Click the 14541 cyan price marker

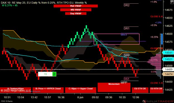(x=168, y=52)
